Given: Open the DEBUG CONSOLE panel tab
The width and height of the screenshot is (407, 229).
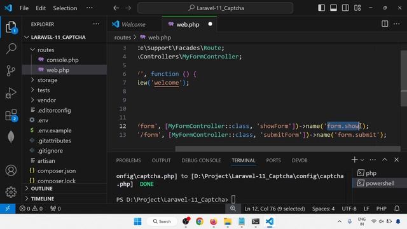Looking at the screenshot, I should pyautogui.click(x=201, y=160).
